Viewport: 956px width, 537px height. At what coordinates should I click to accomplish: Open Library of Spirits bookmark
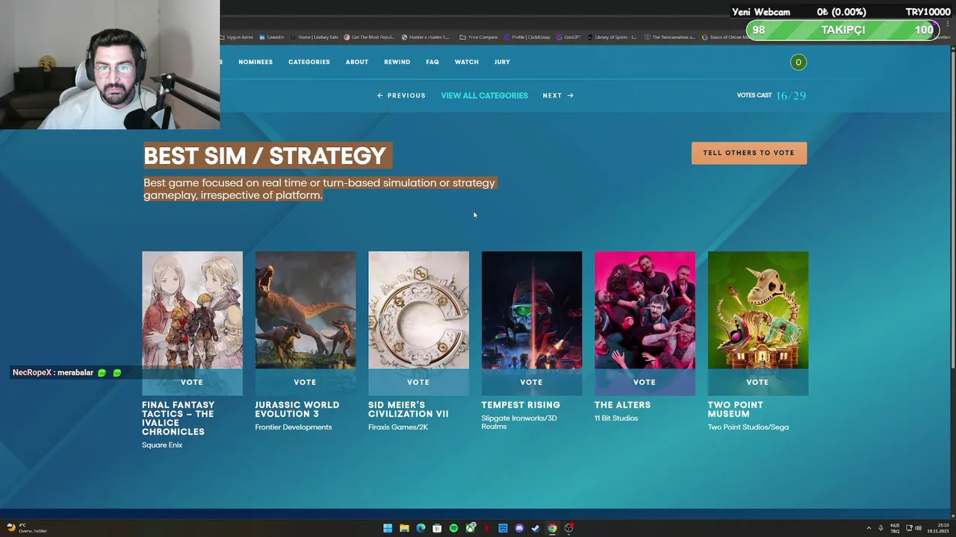tap(612, 37)
